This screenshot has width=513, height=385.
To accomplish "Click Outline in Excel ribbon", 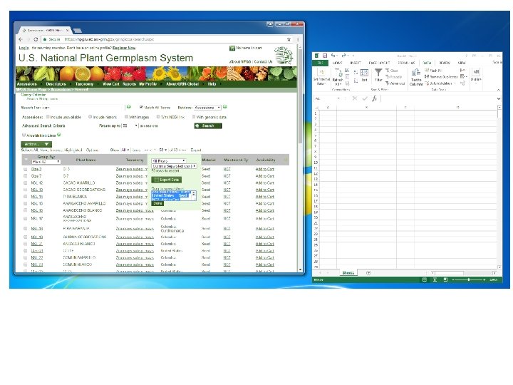I will point(476,76).
